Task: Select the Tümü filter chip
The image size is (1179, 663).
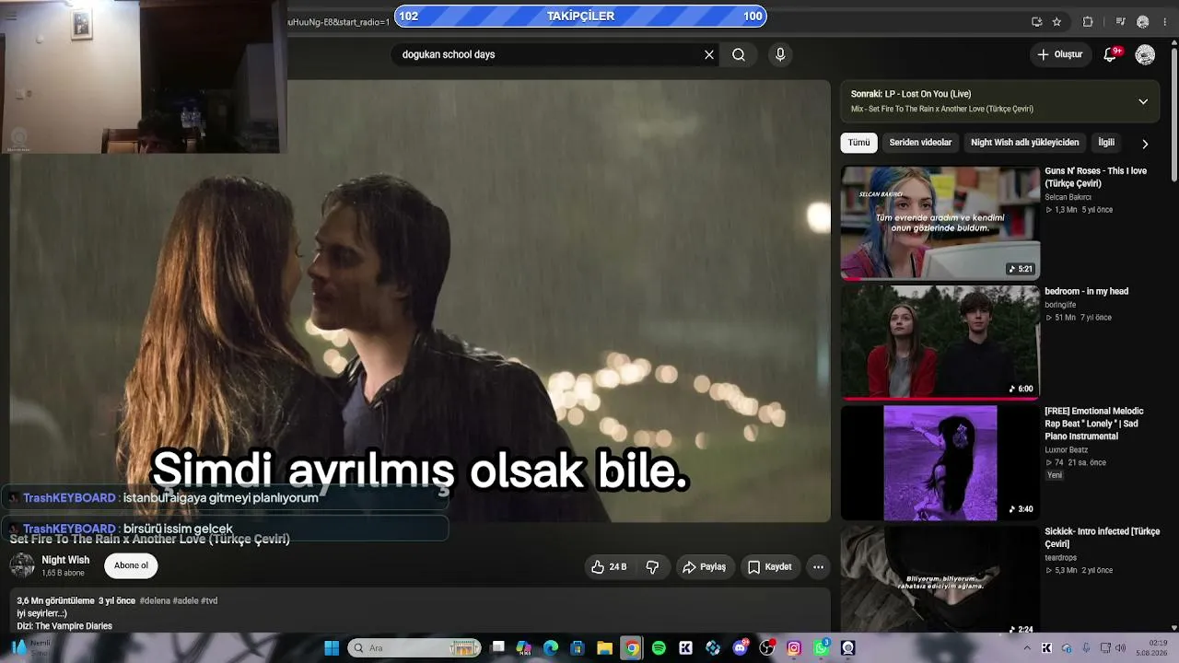Action: [x=858, y=143]
